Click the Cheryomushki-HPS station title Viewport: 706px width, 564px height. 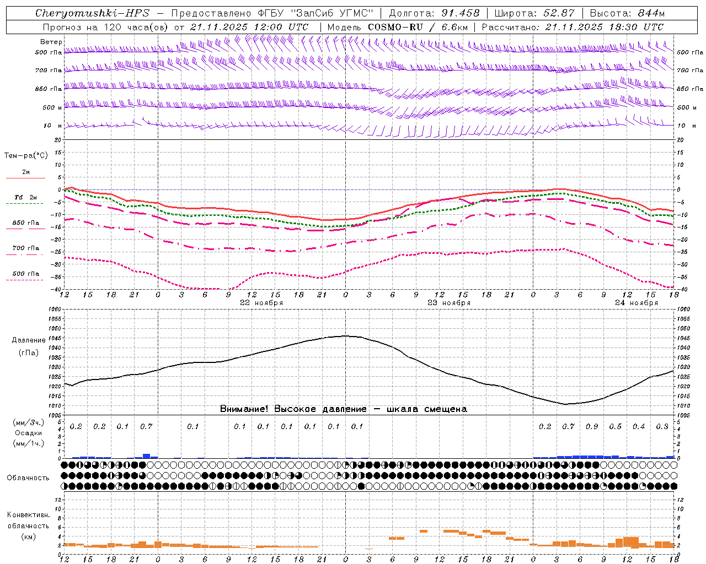(92, 13)
